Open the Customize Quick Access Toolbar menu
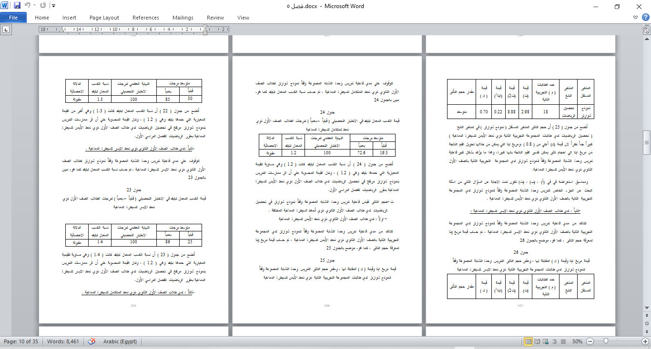651x349 pixels. tap(53, 6)
